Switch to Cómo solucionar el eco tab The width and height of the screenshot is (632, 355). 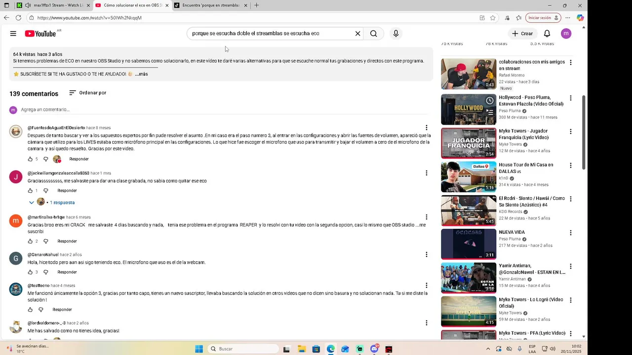[x=132, y=5]
